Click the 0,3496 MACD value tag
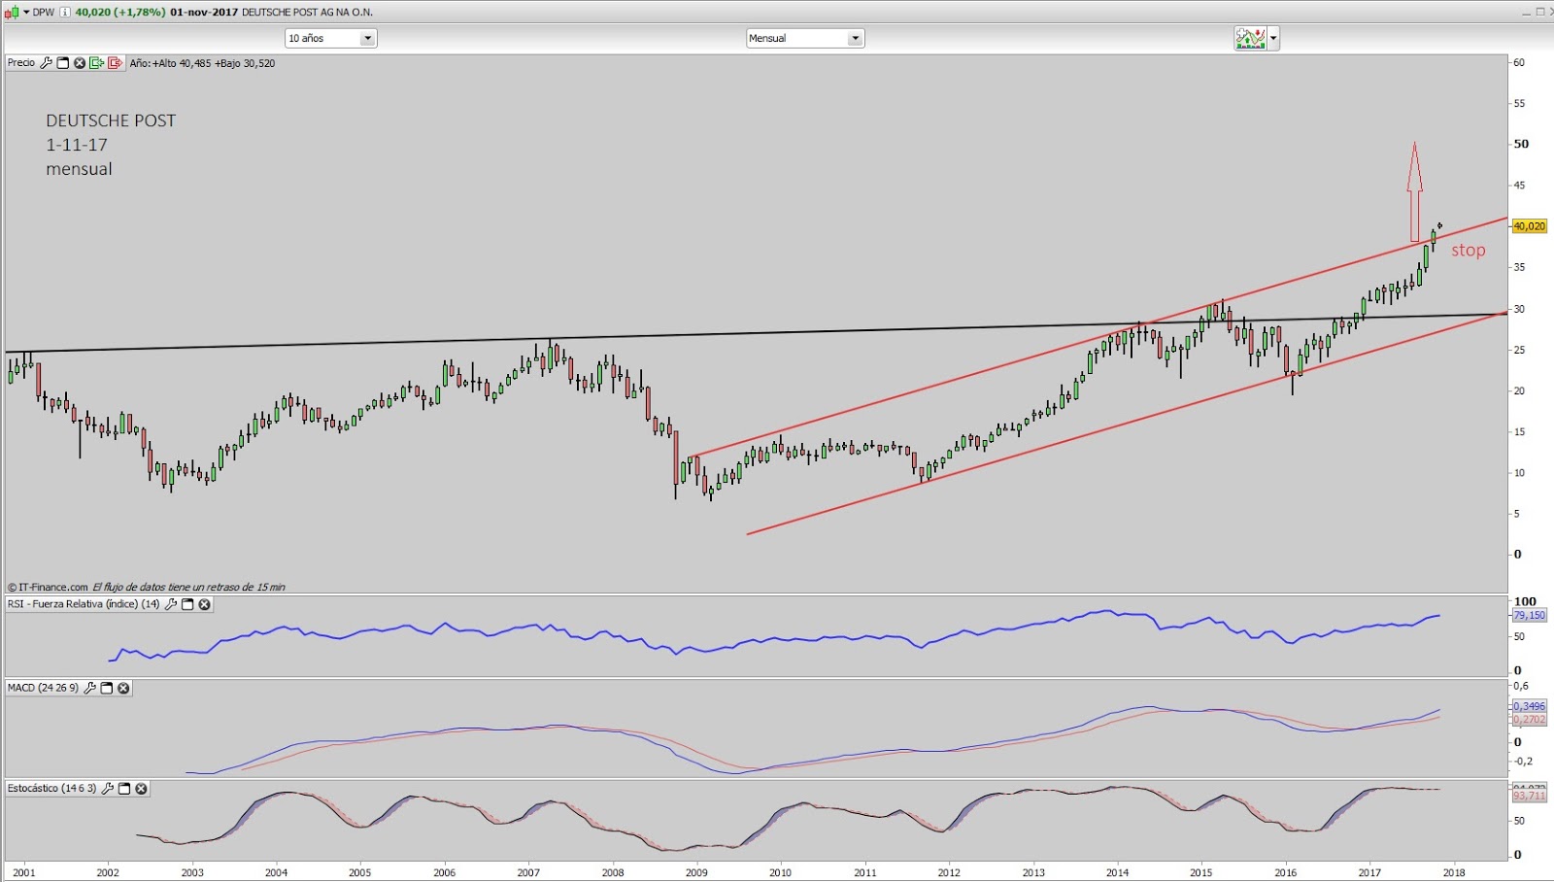Image resolution: width=1554 pixels, height=882 pixels. 1529,706
